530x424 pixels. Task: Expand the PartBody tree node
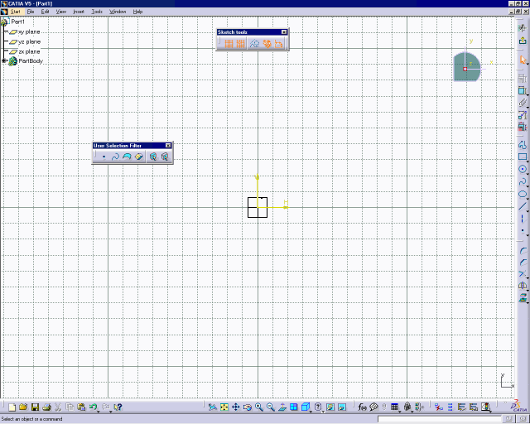click(4, 61)
